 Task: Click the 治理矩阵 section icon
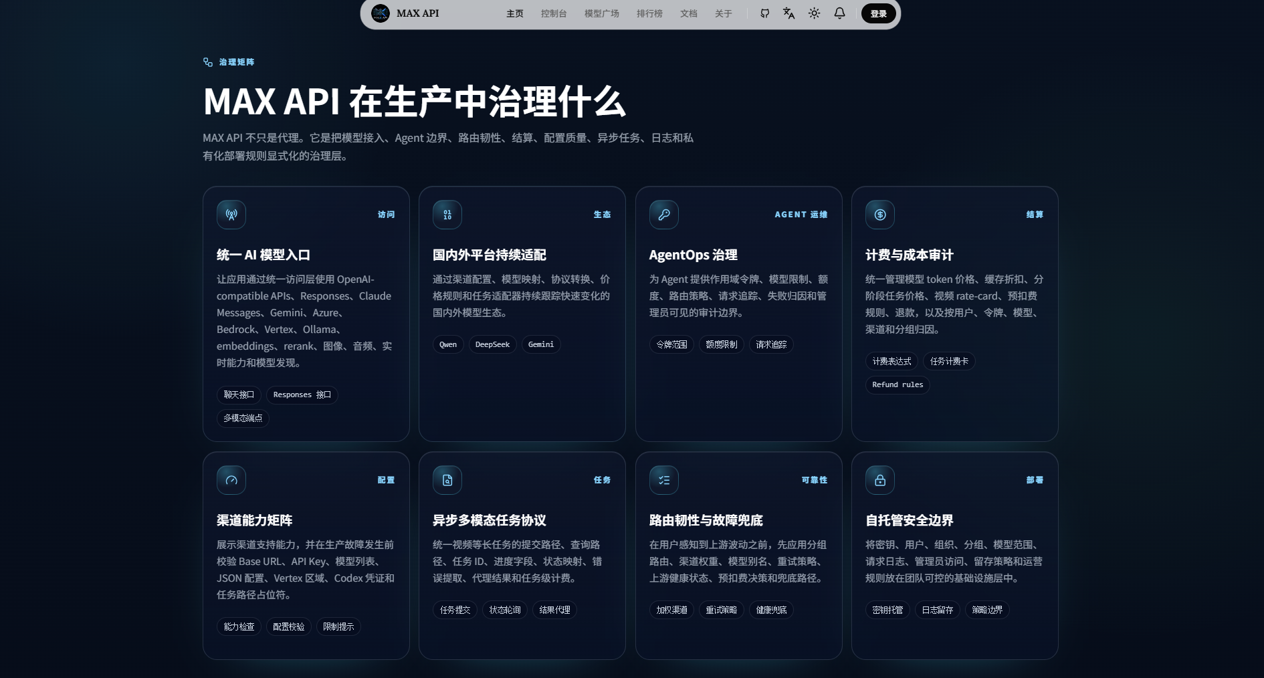point(208,62)
